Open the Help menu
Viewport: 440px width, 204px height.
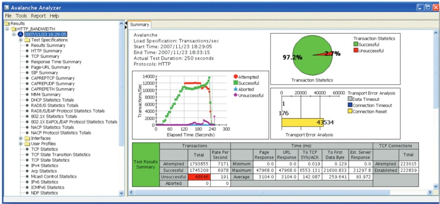coord(55,16)
